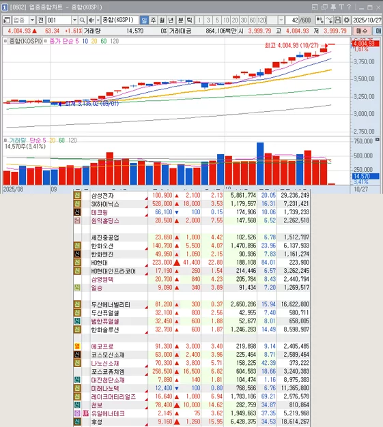Click the date field 2025/10/27
This screenshot has width=383, height=427.
(x=367, y=20)
